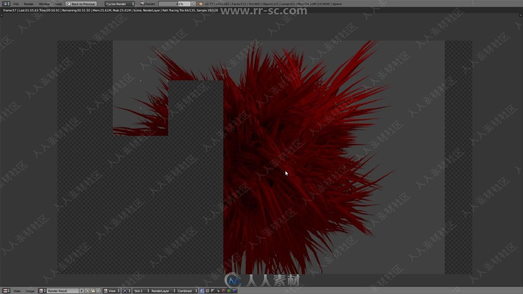Click the 'Remaining:00:31.50' render status text
Screen dimensions: 523x294
pos(76,10)
